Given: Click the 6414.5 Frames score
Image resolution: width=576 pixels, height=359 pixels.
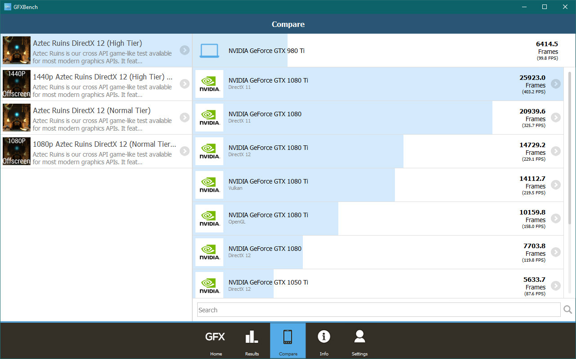Looking at the screenshot, I should point(547,44).
